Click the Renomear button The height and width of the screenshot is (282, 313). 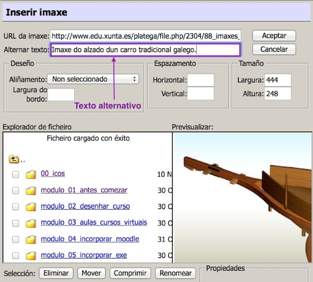coord(175,273)
